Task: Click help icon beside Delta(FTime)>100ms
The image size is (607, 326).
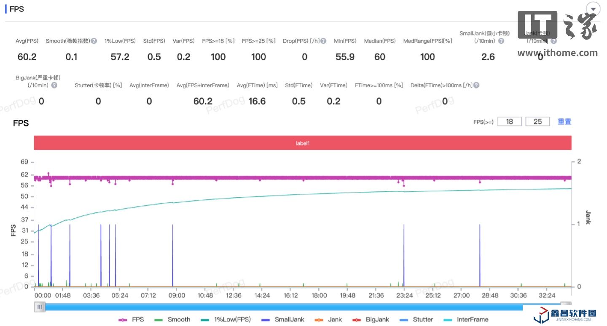Action: pyautogui.click(x=476, y=85)
